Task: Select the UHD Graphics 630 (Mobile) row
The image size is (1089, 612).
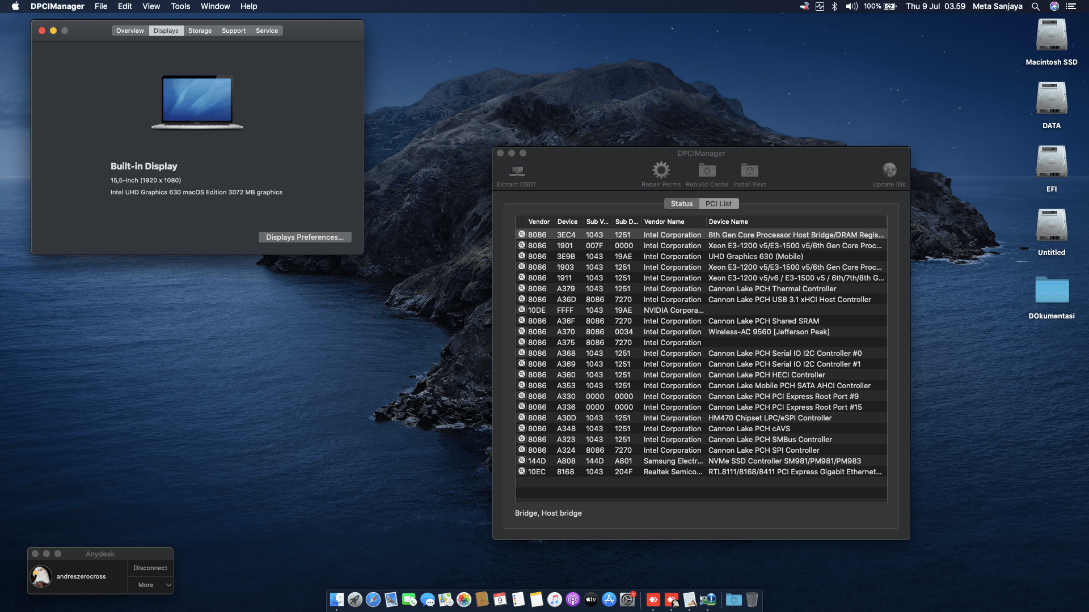Action: point(701,256)
